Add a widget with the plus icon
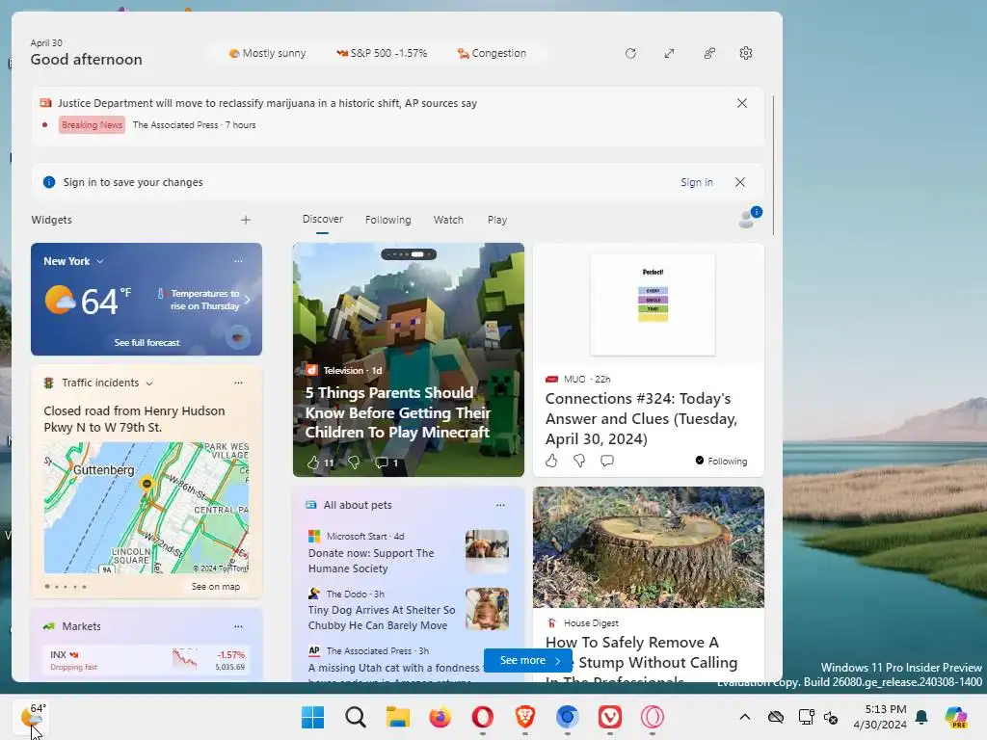This screenshot has width=987, height=740. click(246, 220)
